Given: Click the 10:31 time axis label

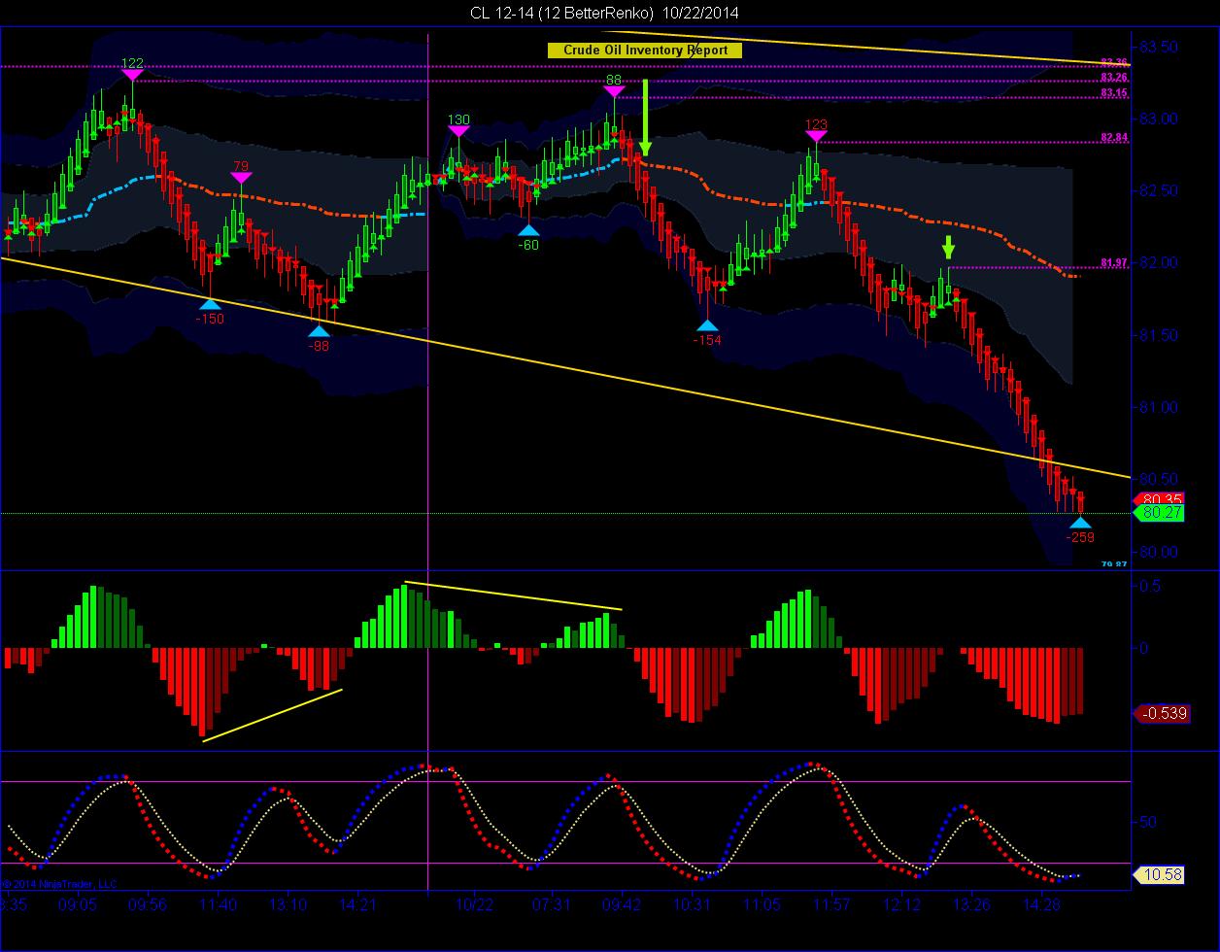Looking at the screenshot, I should (x=692, y=904).
